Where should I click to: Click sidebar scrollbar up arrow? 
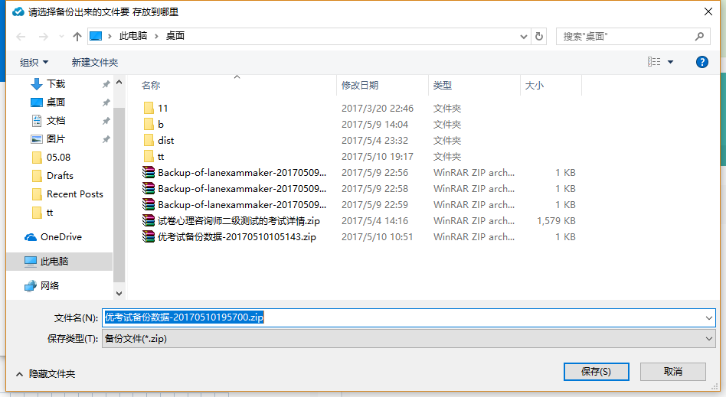[119, 83]
